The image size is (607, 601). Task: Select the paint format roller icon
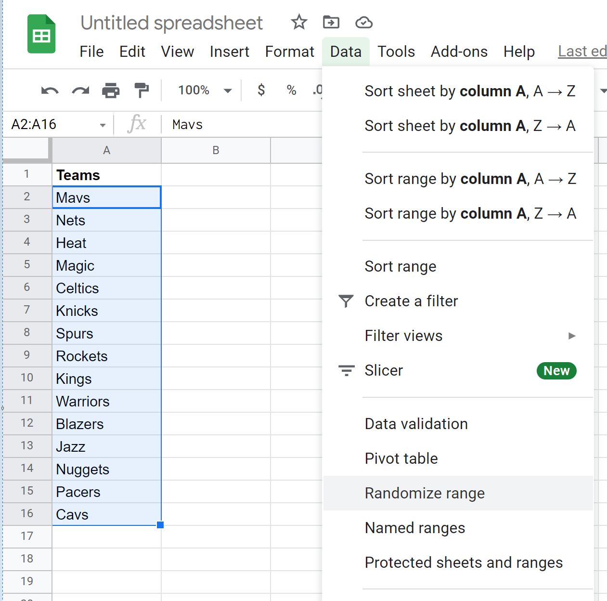pyautogui.click(x=141, y=91)
